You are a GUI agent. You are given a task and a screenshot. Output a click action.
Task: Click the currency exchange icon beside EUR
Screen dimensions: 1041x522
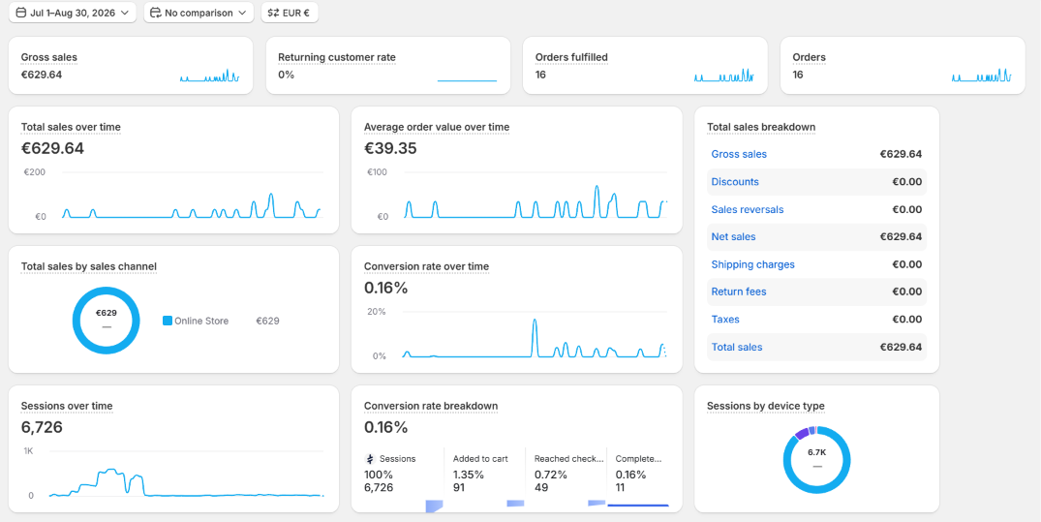[273, 13]
